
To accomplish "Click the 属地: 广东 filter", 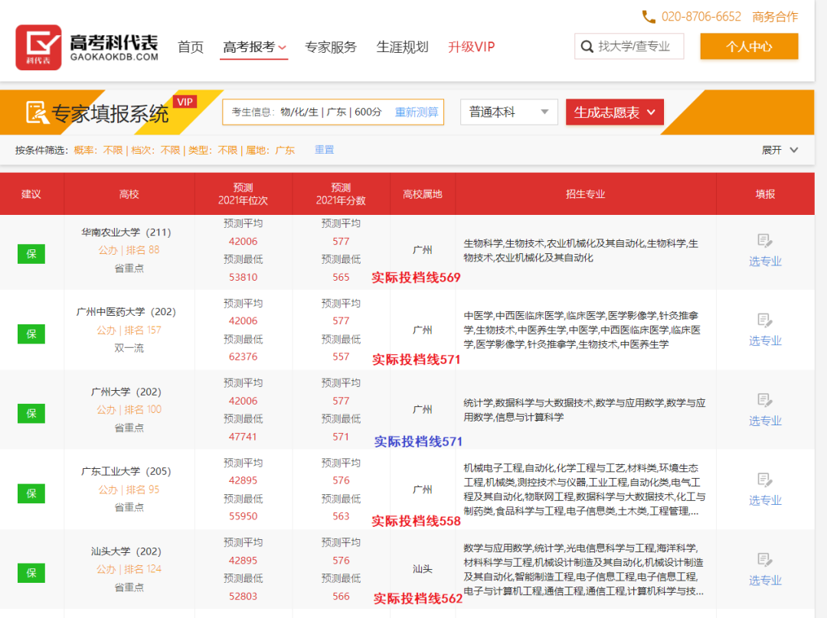I will (x=270, y=150).
